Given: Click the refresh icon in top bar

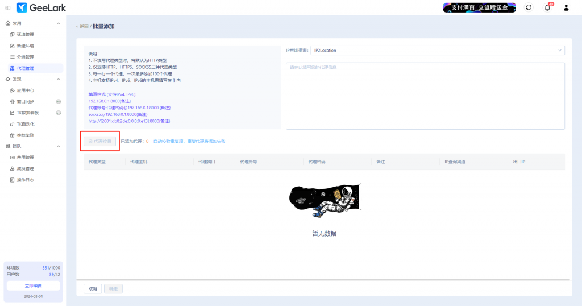Looking at the screenshot, I should pos(529,7).
